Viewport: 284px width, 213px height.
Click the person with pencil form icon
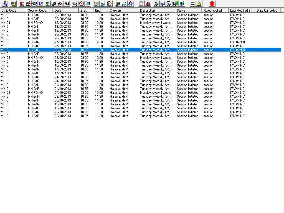[169, 3]
